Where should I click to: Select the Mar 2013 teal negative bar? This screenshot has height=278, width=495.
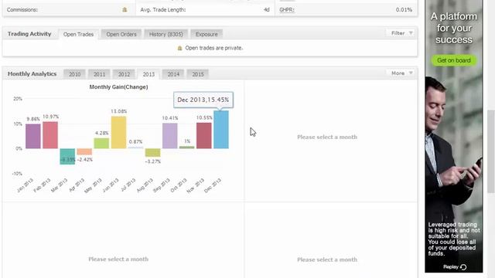pos(67,156)
